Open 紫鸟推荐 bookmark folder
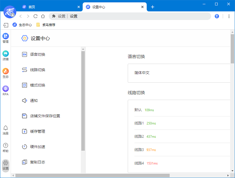This screenshot has width=235, height=178. pyautogui.click(x=46, y=25)
